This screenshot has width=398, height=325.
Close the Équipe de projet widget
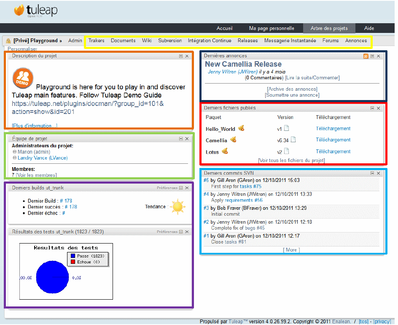point(187,139)
